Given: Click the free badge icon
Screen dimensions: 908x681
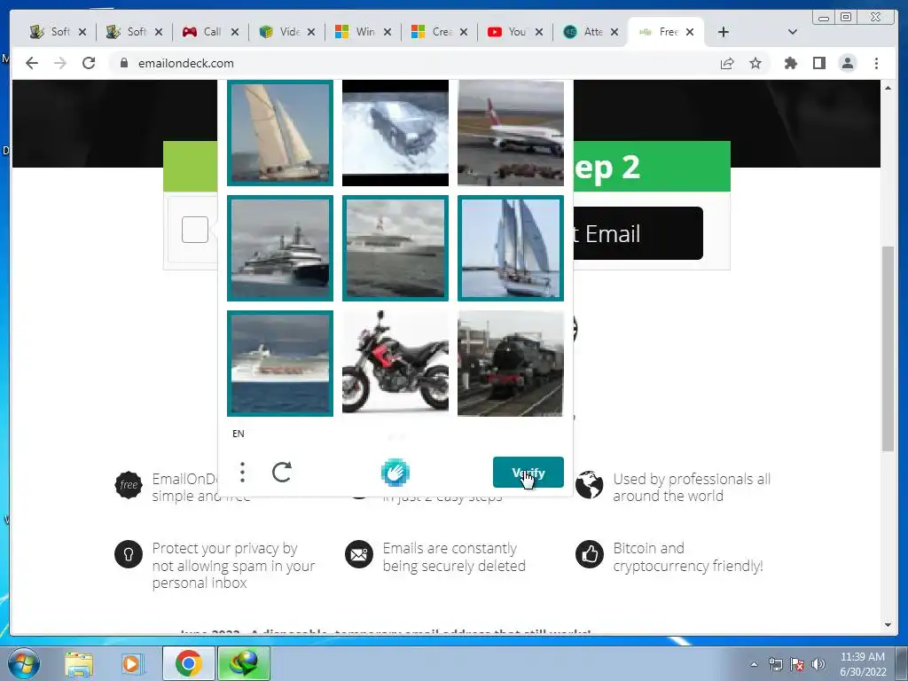Looking at the screenshot, I should [129, 485].
